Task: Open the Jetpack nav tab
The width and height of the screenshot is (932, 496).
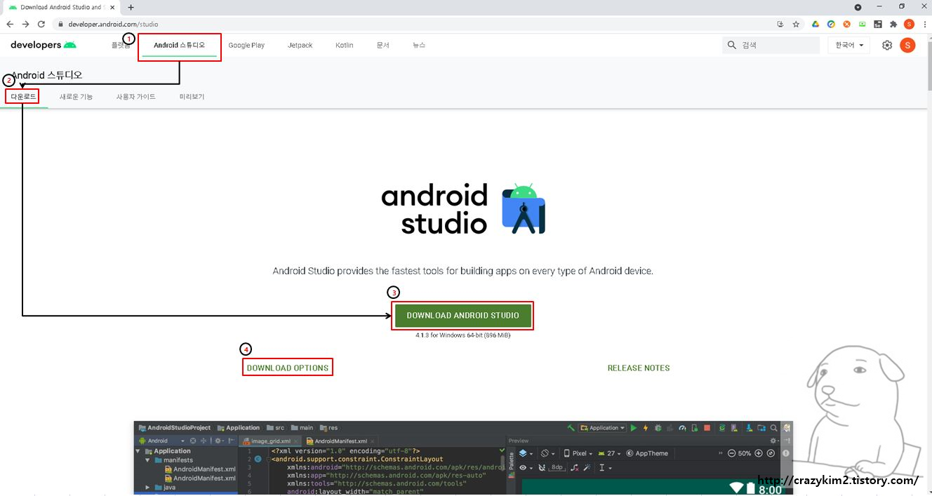Action: point(300,45)
